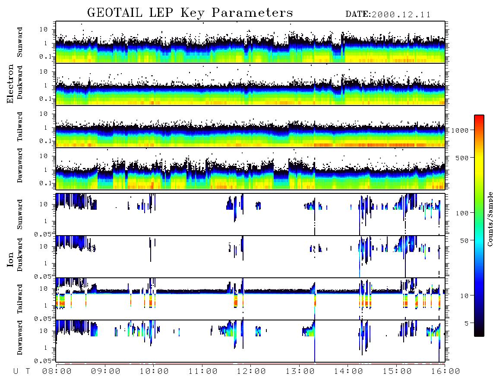Viewport: 493px width, 379px height.
Task: Select the Electron Duskward panel label
Action: click(20, 82)
